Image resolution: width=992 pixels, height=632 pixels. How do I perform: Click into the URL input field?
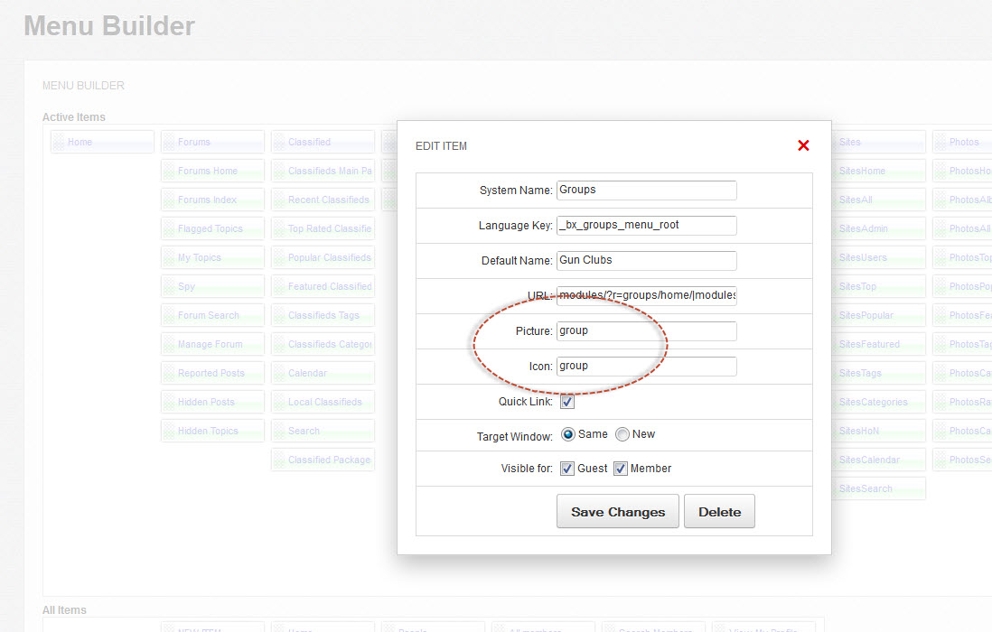coord(646,295)
